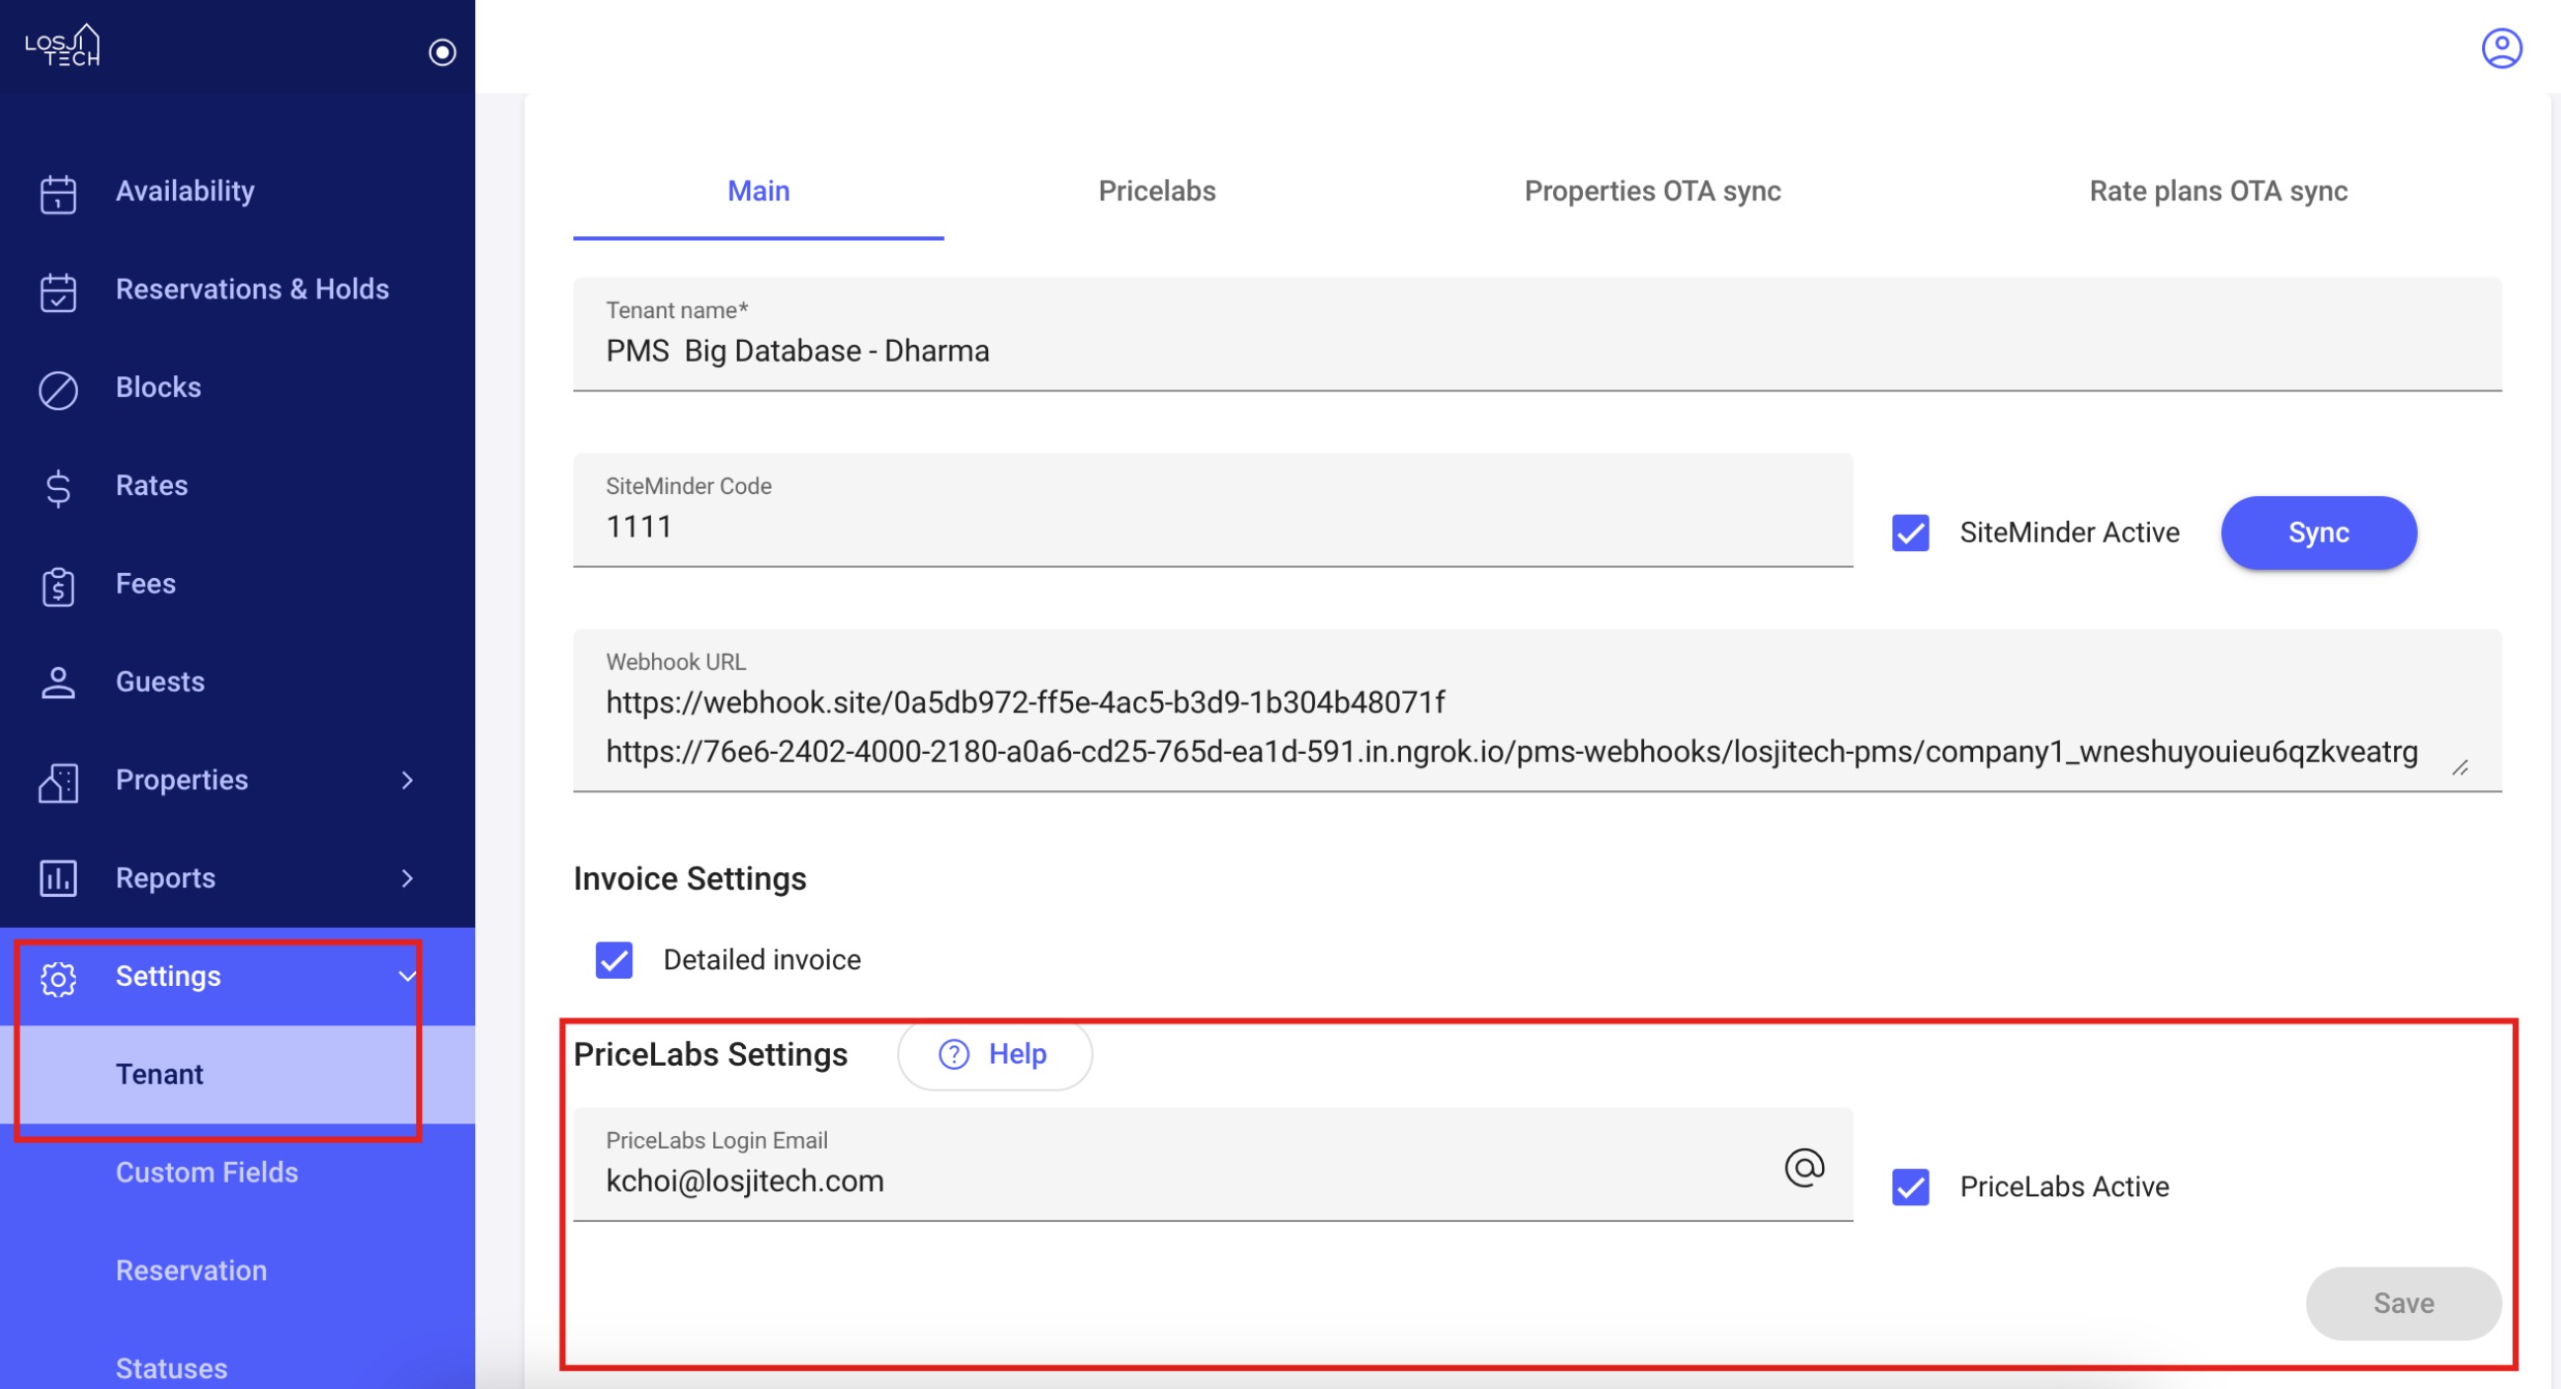Screen dimensions: 2561x1389
Task: Grab the Webhook URL resize handle
Action: pyautogui.click(x=2459, y=768)
